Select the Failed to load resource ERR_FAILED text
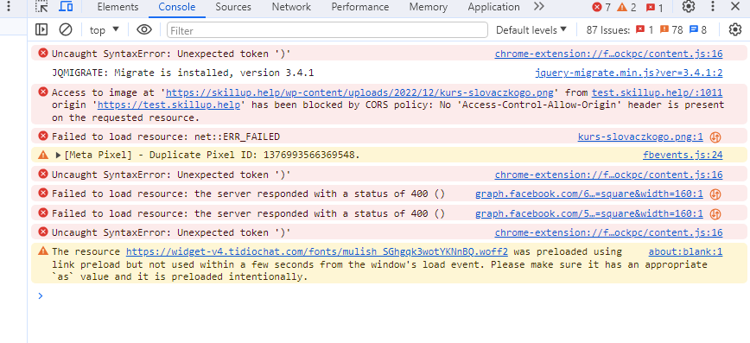Viewport: 750px width, 343px height. tap(166, 137)
